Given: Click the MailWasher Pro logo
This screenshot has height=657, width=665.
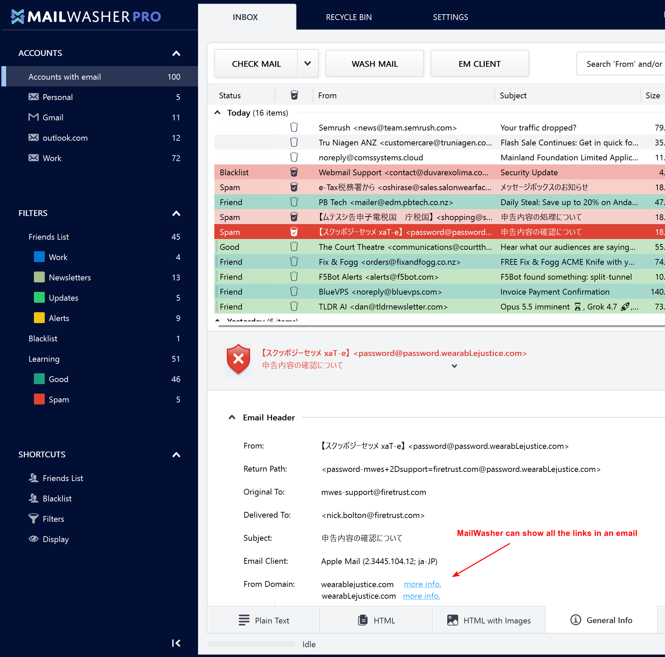Looking at the screenshot, I should coord(86,17).
